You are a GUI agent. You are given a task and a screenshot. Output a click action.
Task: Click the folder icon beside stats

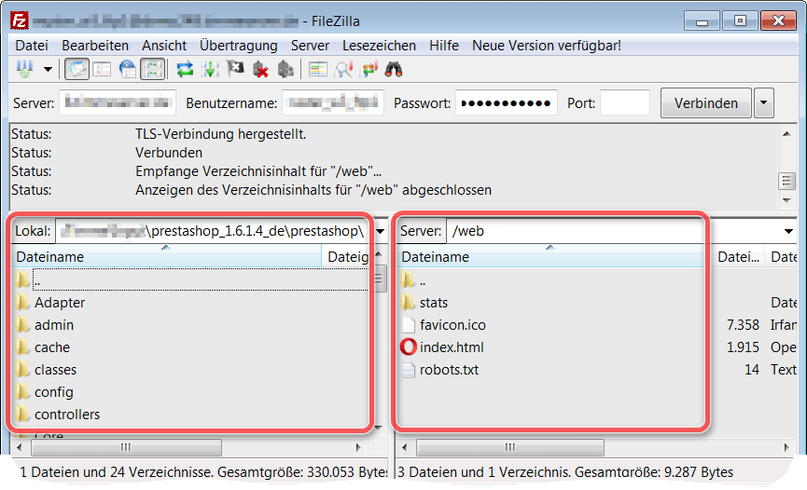pyautogui.click(x=408, y=302)
